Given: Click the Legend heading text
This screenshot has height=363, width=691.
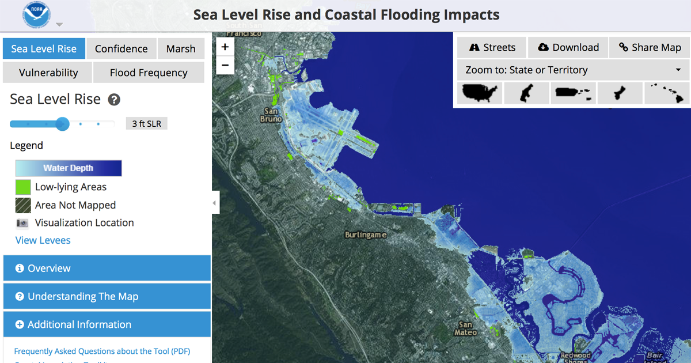Looking at the screenshot, I should coord(26,145).
